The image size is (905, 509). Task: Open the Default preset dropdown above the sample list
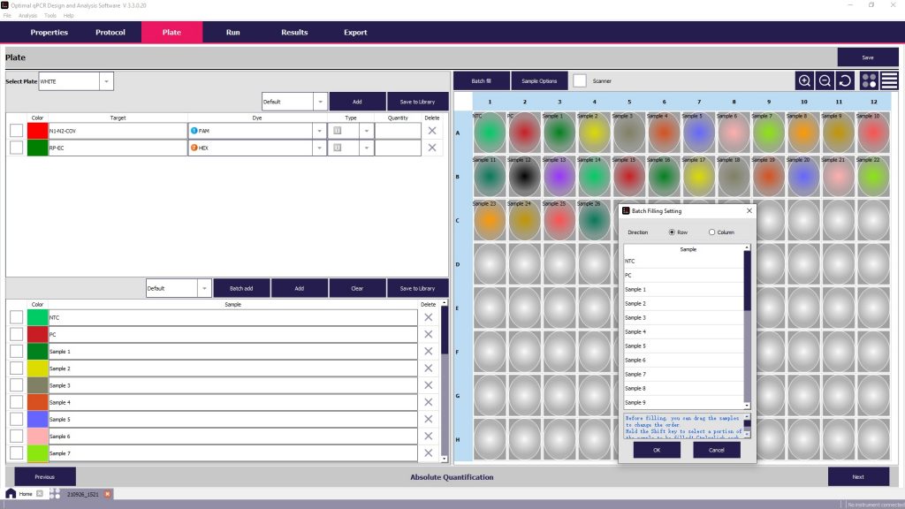coord(203,287)
